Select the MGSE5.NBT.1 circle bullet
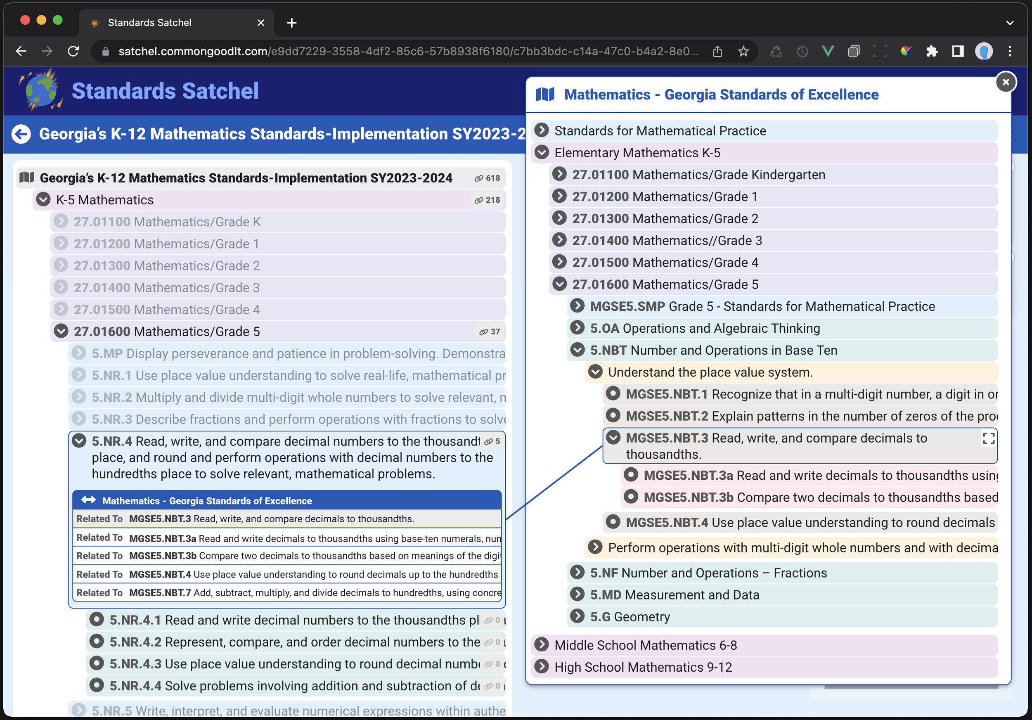Image resolution: width=1032 pixels, height=720 pixels. click(613, 394)
